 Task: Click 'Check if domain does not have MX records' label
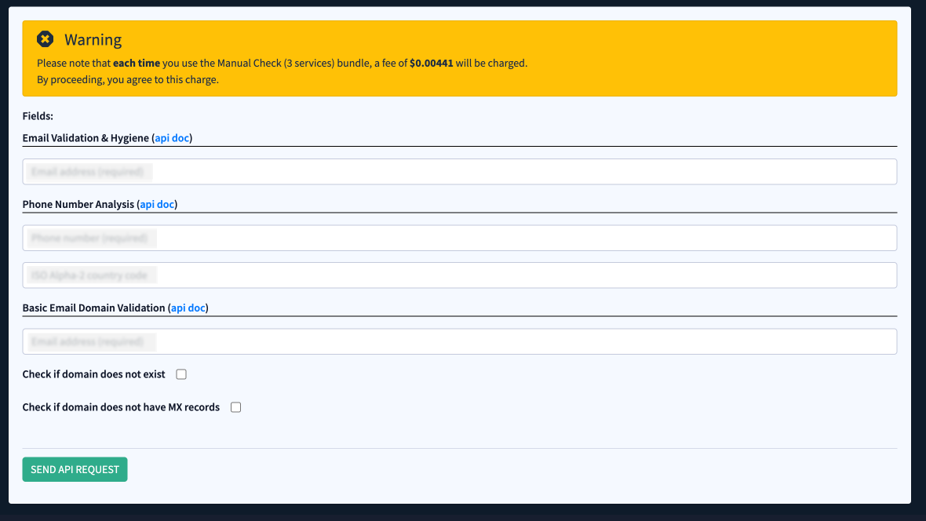tap(121, 407)
